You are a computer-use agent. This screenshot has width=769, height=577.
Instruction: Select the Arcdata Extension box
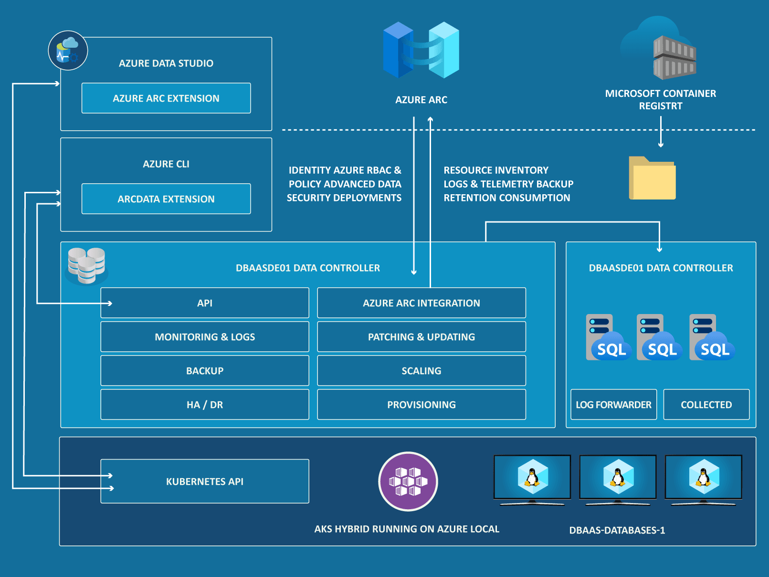coord(166,199)
